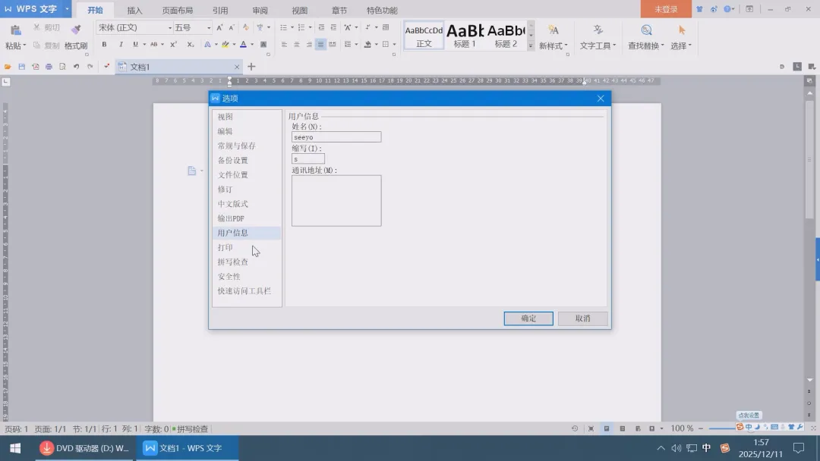Open Text Tools dropdown
820x461 pixels.
click(x=598, y=46)
